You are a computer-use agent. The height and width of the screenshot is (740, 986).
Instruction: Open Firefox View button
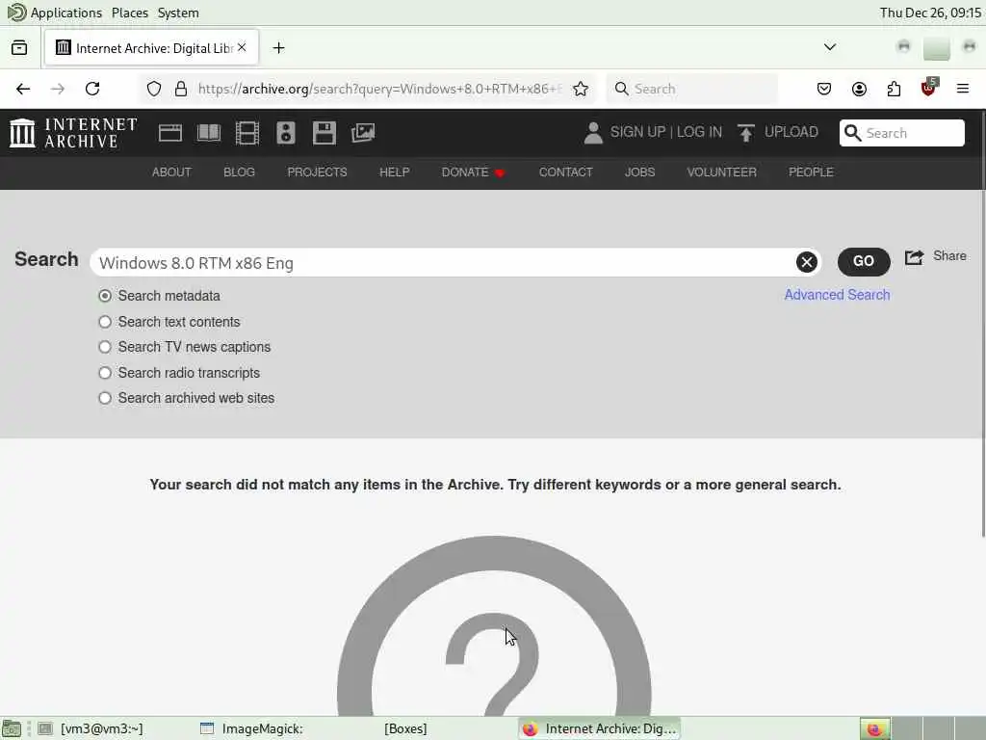point(19,48)
